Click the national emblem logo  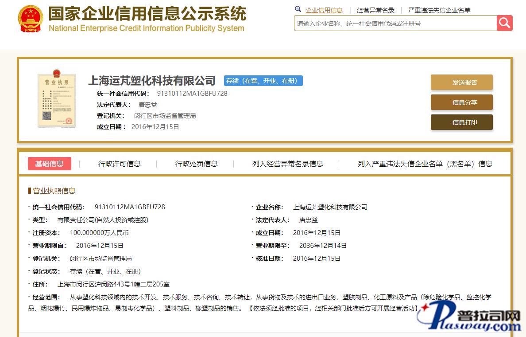(30, 19)
